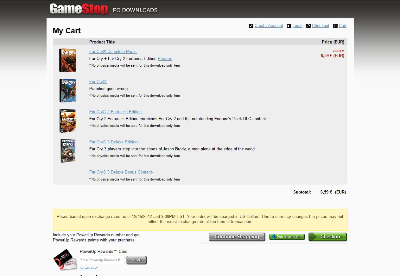Click the discounted price 6,59 € (EUR)
400x276 pixels.
click(332, 56)
